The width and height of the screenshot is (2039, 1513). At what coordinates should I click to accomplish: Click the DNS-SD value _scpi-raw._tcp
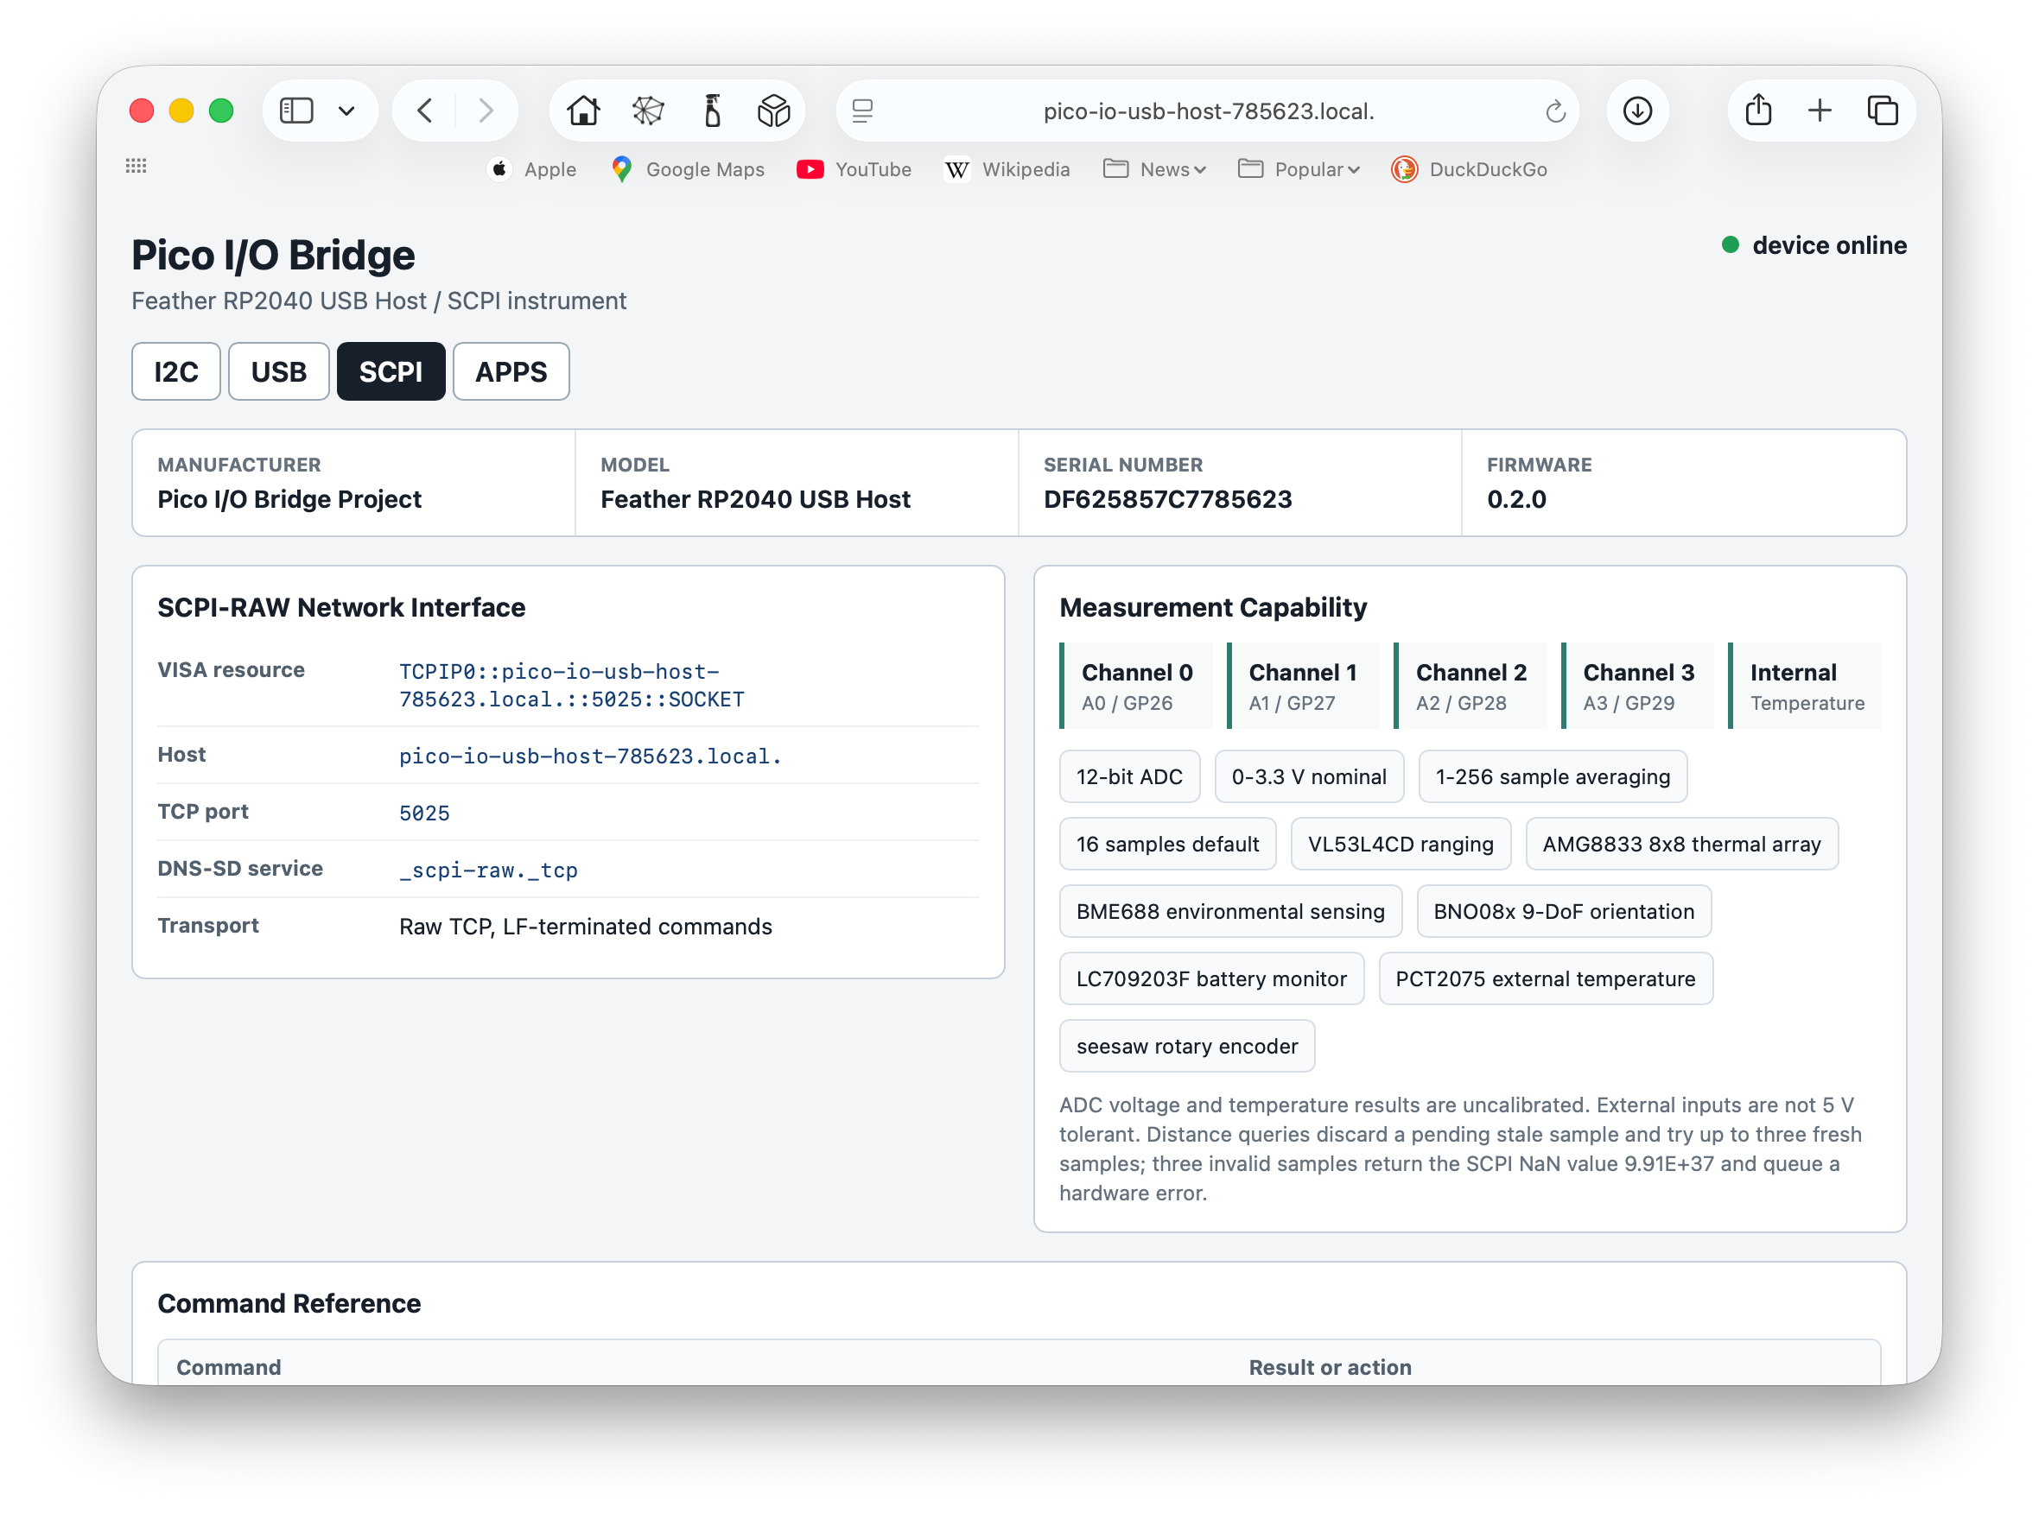(x=487, y=870)
